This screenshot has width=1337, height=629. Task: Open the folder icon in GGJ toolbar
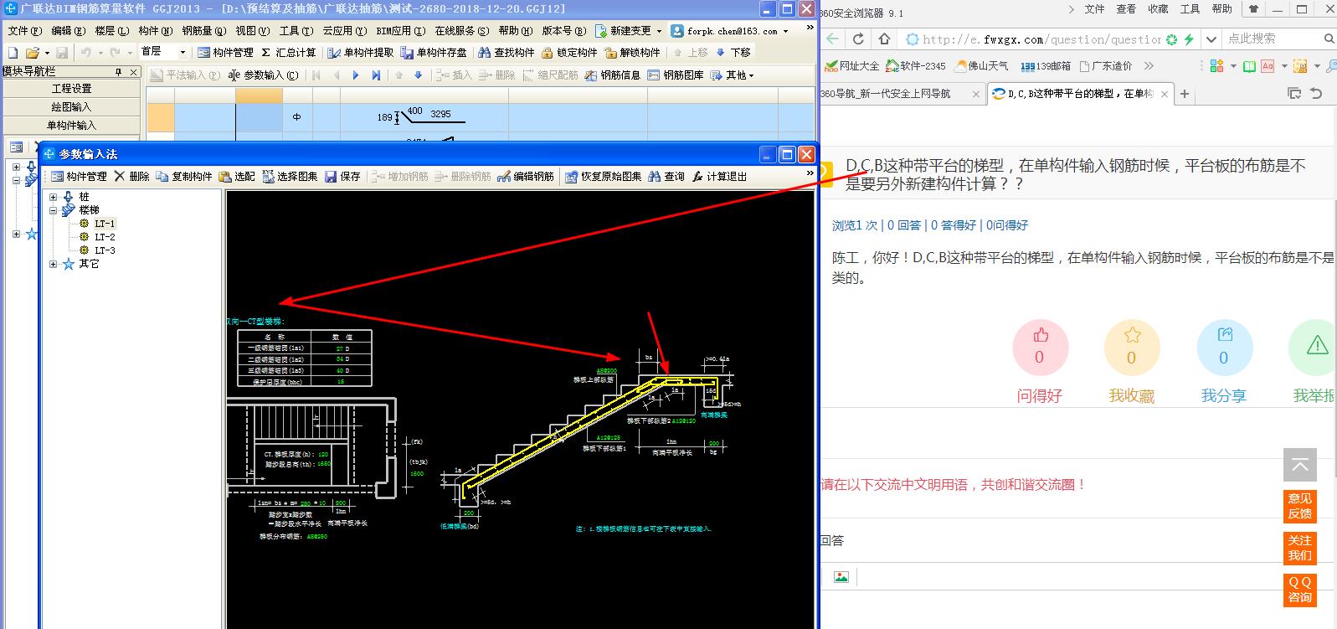(32, 52)
